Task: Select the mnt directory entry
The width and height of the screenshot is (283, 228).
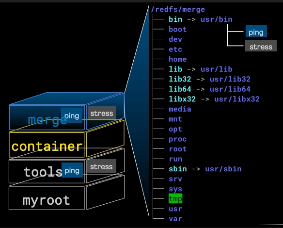Action: coord(175,119)
